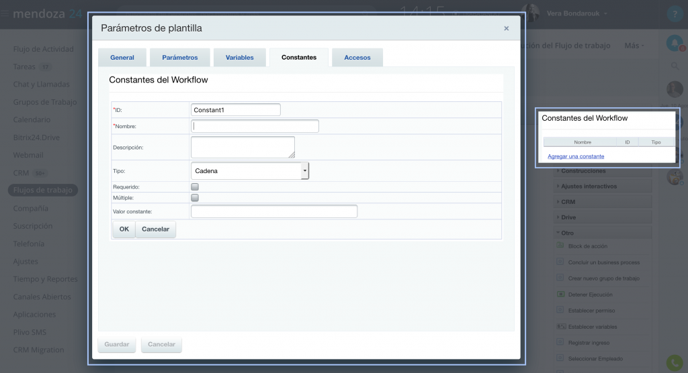The width and height of the screenshot is (688, 373).
Task: Open Plivo SMS in sidebar
Action: pyautogui.click(x=30, y=332)
